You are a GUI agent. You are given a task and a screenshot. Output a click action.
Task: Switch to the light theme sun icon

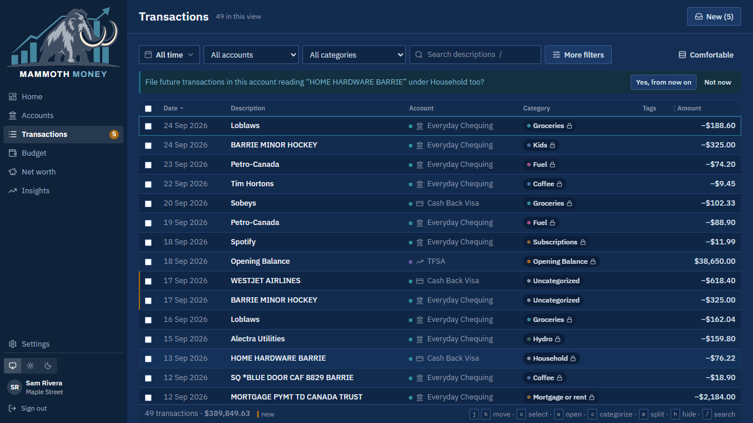(31, 365)
